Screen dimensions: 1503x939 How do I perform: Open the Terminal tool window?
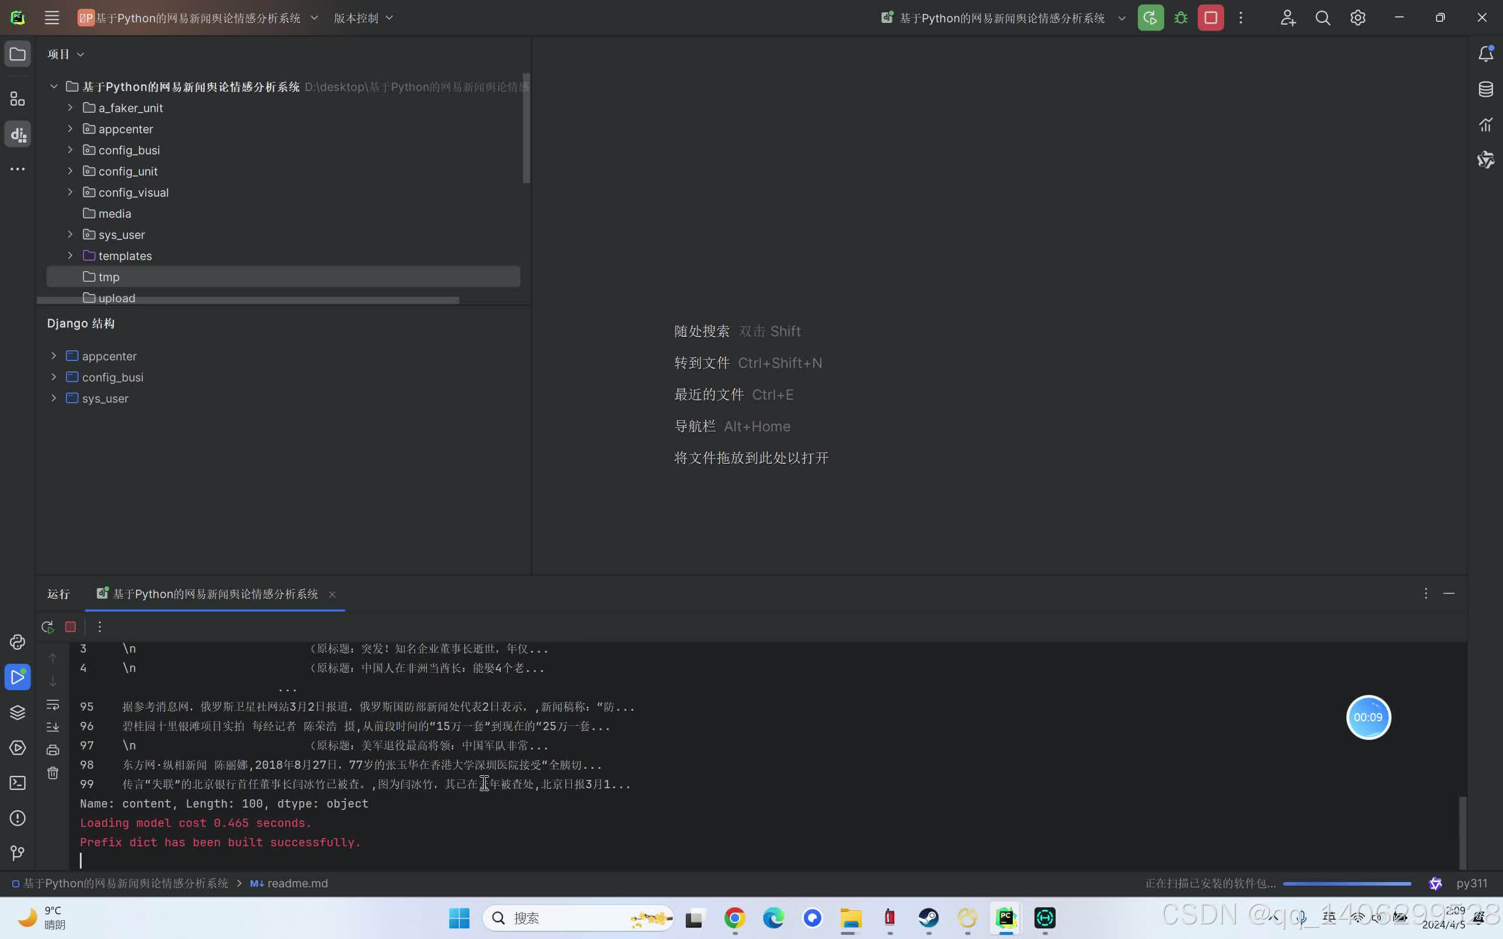[18, 782]
